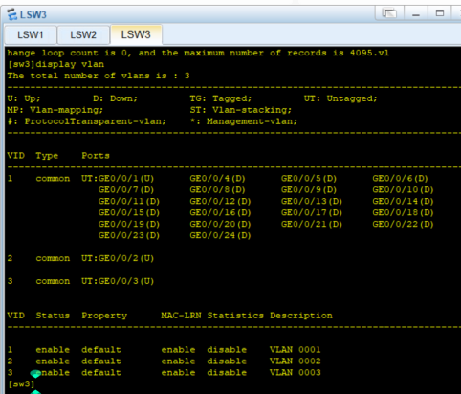Viewport: 461px width, 394px height.
Task: Select the LSW3 tab
Action: coord(136,34)
